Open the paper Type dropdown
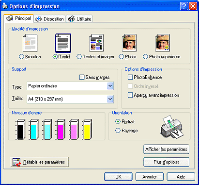Screen dimensions: 199x185 click(70, 86)
